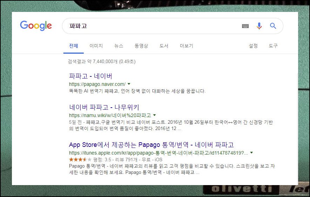Image resolution: width=310 pixels, height=197 pixels.
Task: Click the 검색결과 약 7,440,000개 text
Action: click(x=102, y=61)
